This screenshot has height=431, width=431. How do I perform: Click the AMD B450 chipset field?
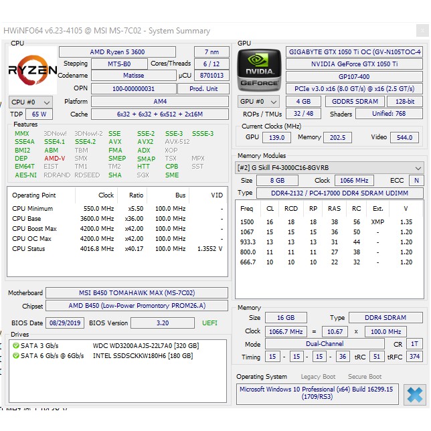pyautogui.click(x=137, y=306)
